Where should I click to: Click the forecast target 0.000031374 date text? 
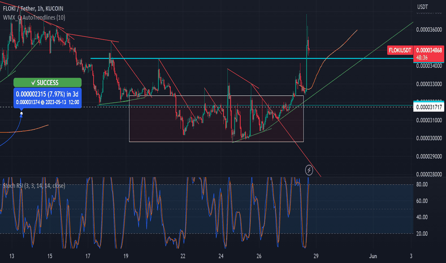47,102
